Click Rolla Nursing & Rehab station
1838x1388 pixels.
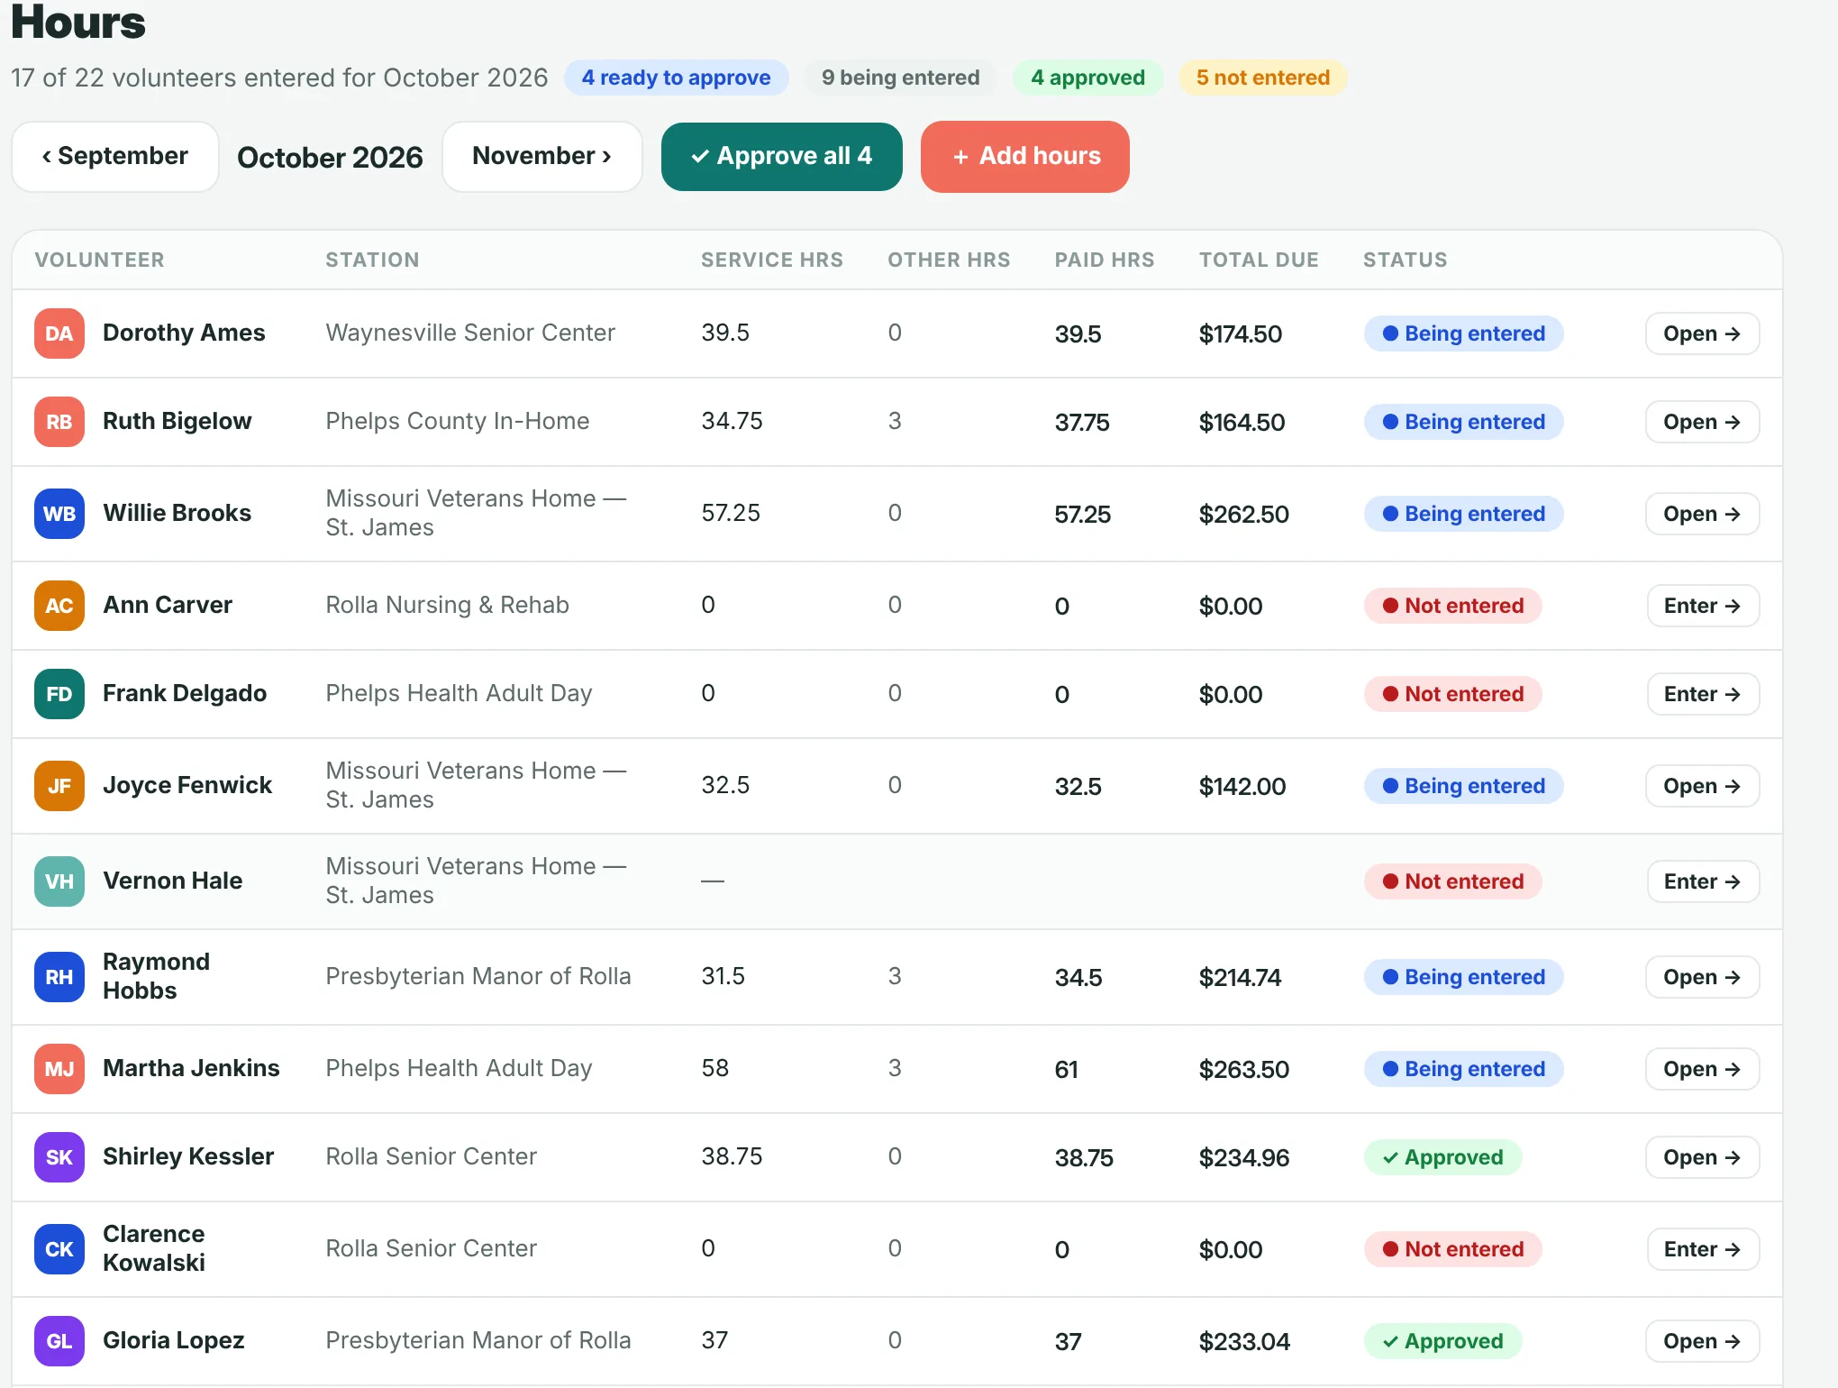(447, 605)
